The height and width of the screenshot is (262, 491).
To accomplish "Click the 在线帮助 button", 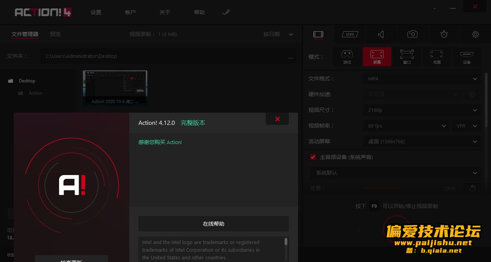I will [x=214, y=224].
